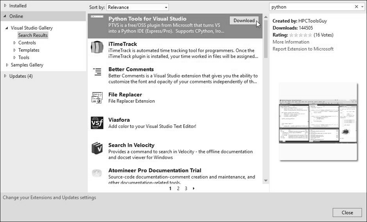The width and height of the screenshot is (367, 222).
Task: Select the Search In Velocity result title
Action: click(132, 145)
